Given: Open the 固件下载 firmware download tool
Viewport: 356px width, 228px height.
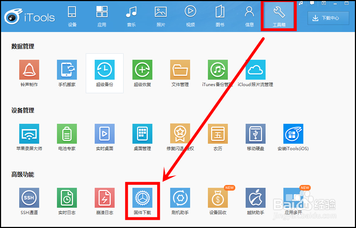Looking at the screenshot, I should [142, 198].
